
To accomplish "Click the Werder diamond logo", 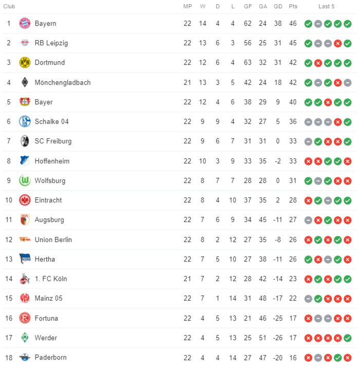I will point(25,338).
